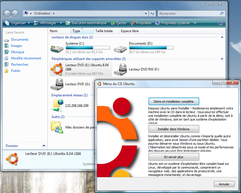
Task: Select the Documents (D:) drive icon
Action: click(x=120, y=49)
